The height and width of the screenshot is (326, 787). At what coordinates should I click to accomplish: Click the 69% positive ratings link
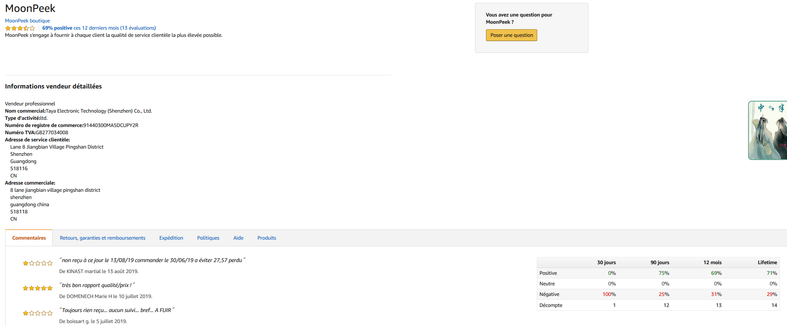[99, 28]
